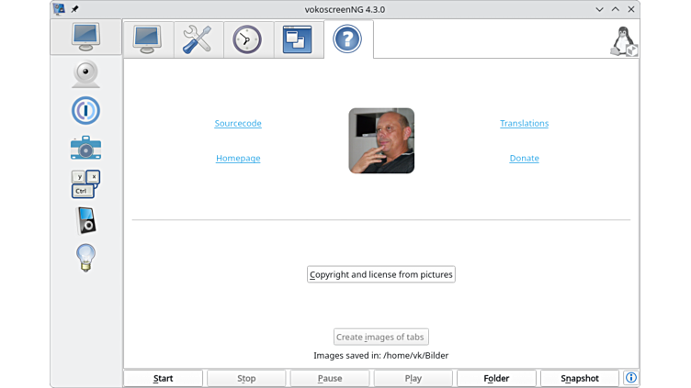Click the blue info icon at bottom right
This screenshot has height=388, width=691.
tap(631, 378)
